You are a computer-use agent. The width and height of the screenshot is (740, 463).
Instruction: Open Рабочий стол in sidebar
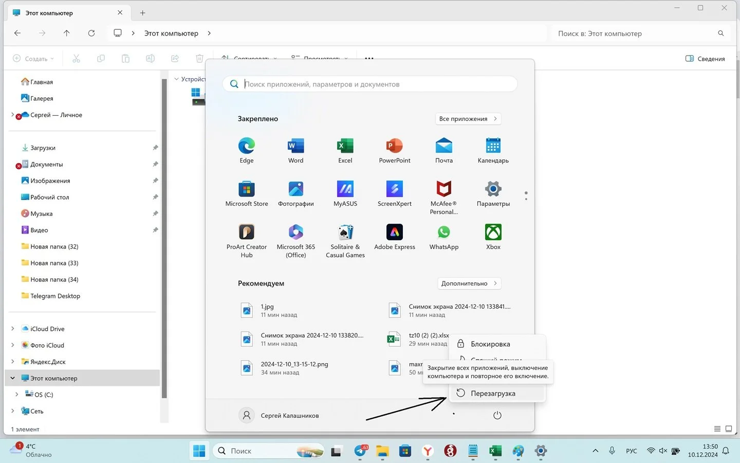click(49, 197)
